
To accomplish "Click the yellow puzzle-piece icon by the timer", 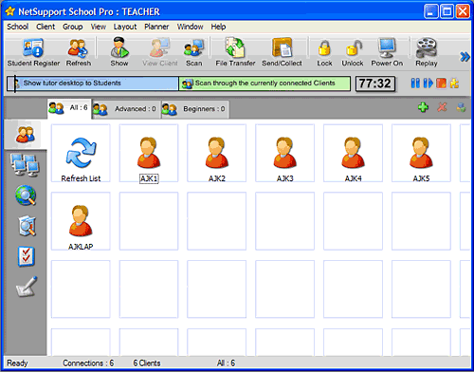I will click(x=454, y=84).
